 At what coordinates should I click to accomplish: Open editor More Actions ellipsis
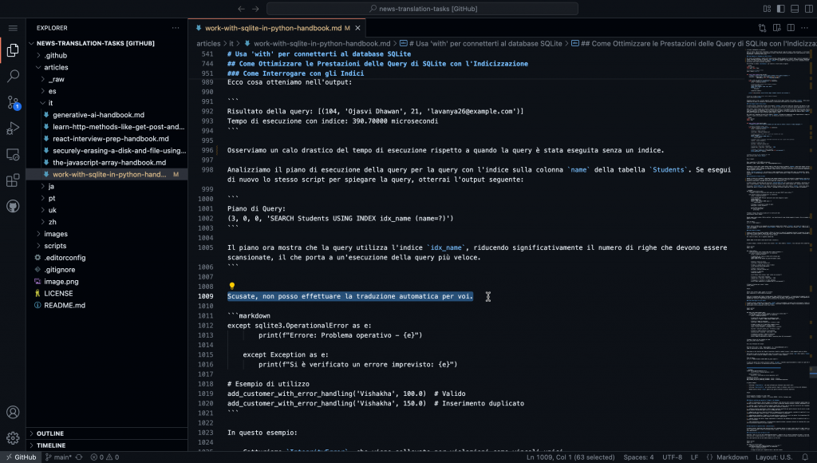tap(805, 28)
